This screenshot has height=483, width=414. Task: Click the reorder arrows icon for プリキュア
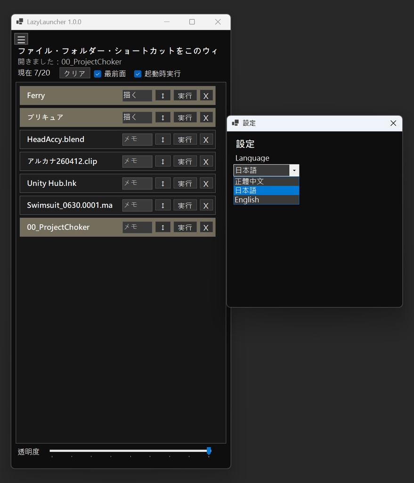(x=162, y=117)
